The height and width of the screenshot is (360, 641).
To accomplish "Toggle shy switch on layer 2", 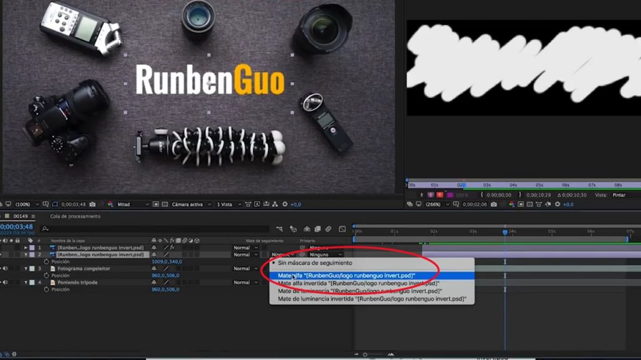I will 154,255.
